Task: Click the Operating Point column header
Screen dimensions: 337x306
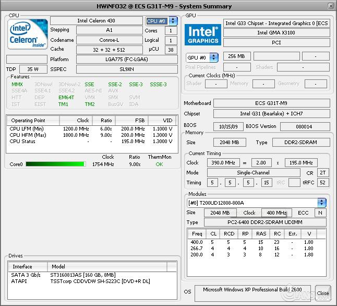Action: [29, 121]
